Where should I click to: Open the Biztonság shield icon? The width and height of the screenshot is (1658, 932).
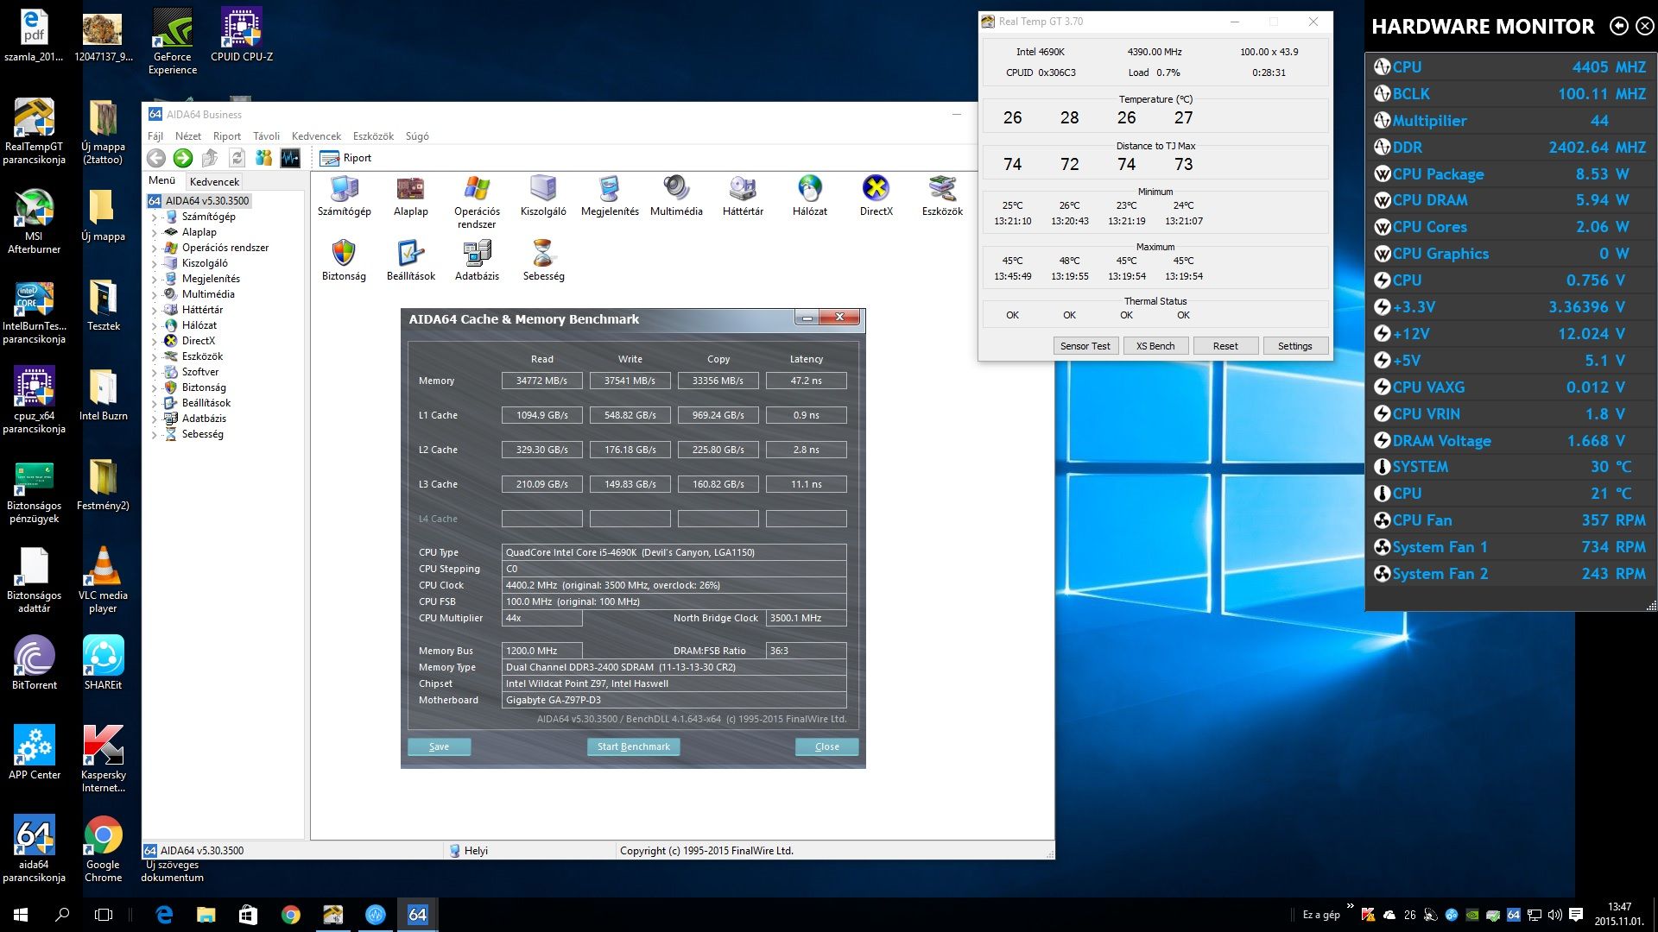[344, 261]
